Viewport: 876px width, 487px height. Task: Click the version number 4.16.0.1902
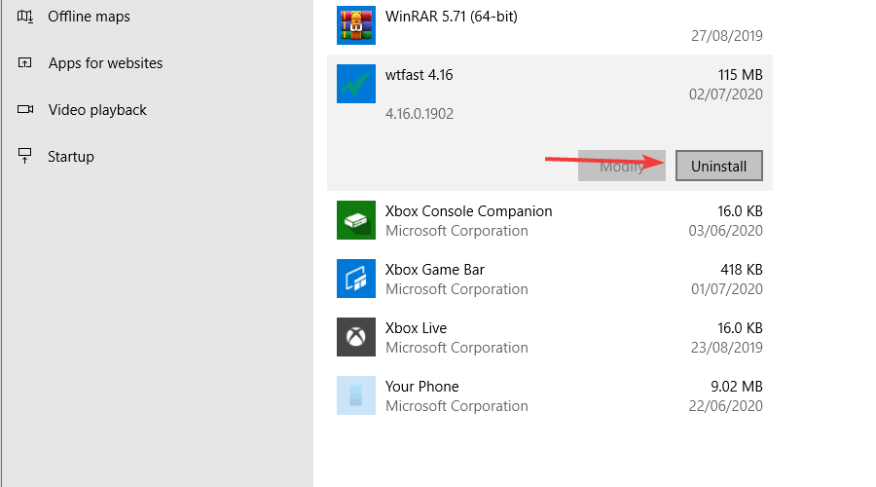point(420,114)
